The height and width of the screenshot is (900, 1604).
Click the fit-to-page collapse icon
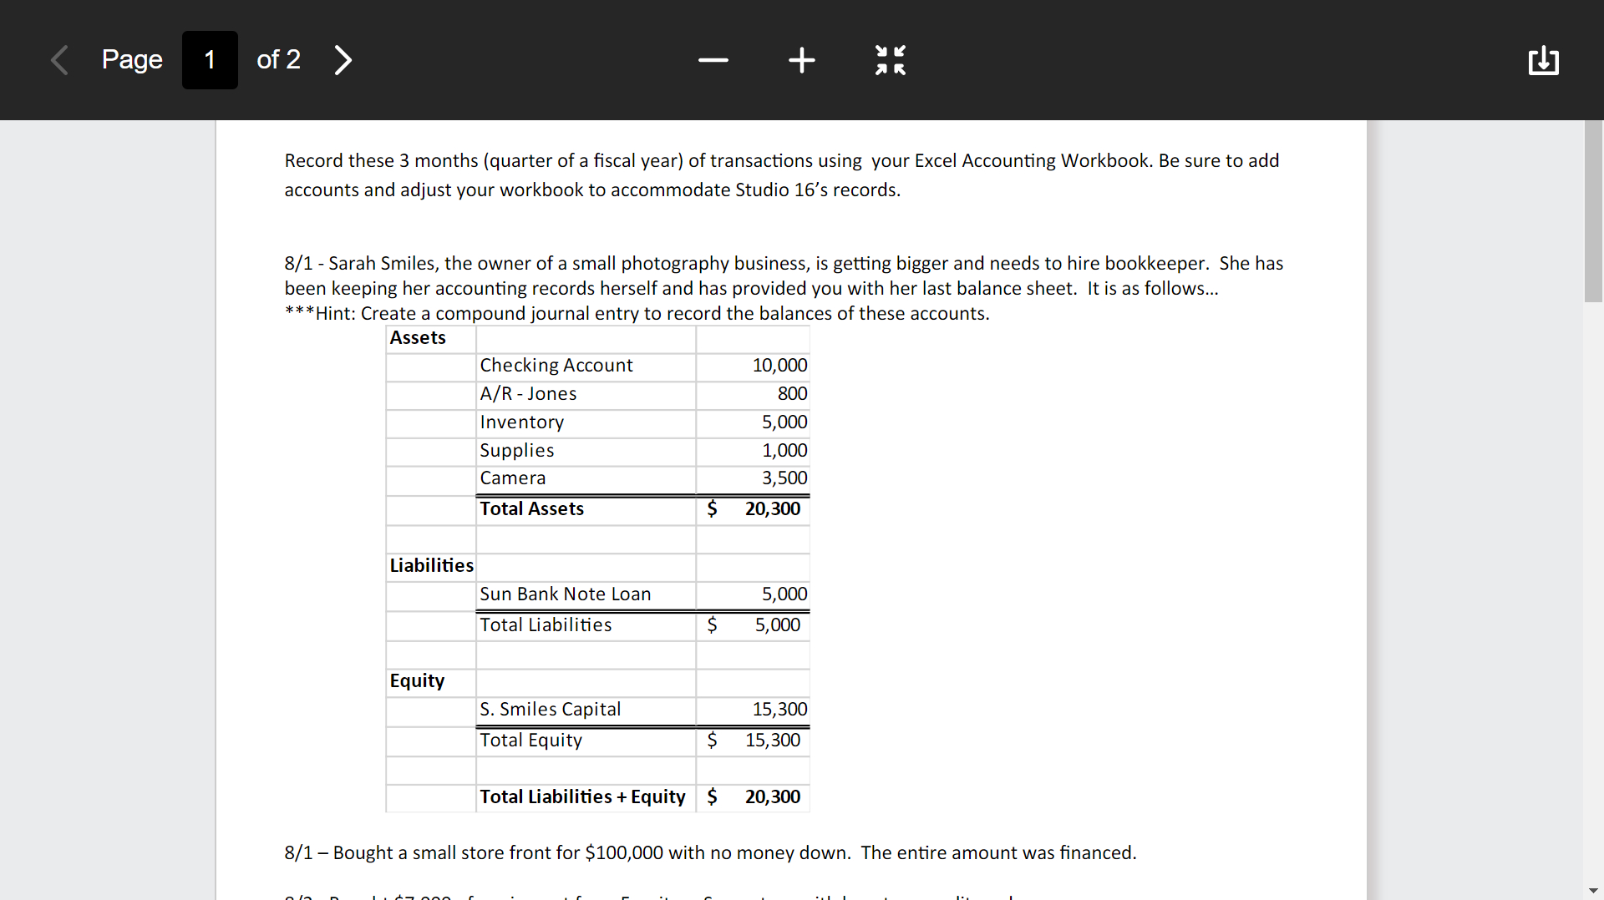(x=891, y=60)
